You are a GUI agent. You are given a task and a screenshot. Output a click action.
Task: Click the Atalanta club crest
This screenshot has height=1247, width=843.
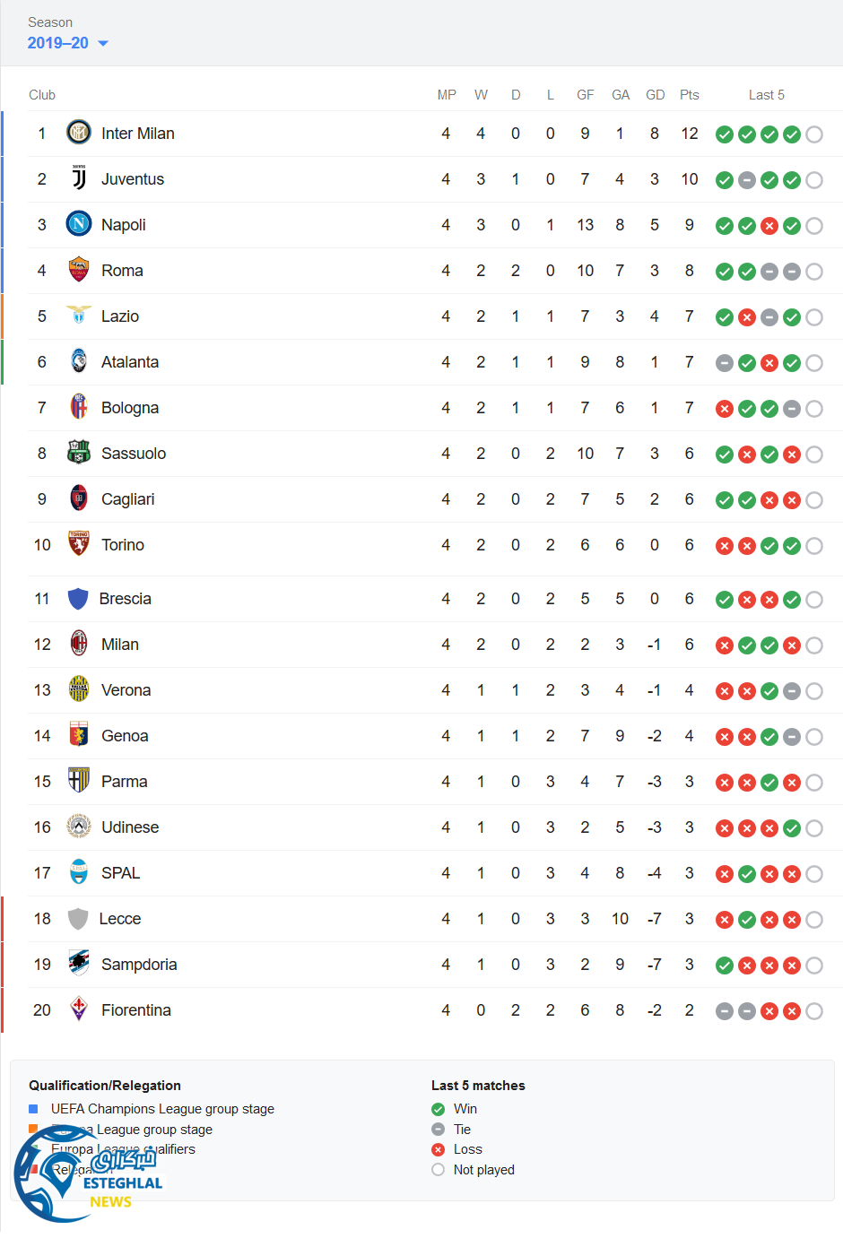tap(79, 361)
